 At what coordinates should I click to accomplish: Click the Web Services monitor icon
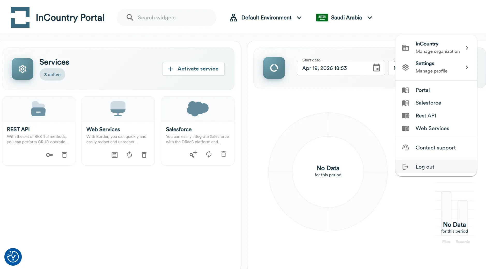pyautogui.click(x=118, y=109)
